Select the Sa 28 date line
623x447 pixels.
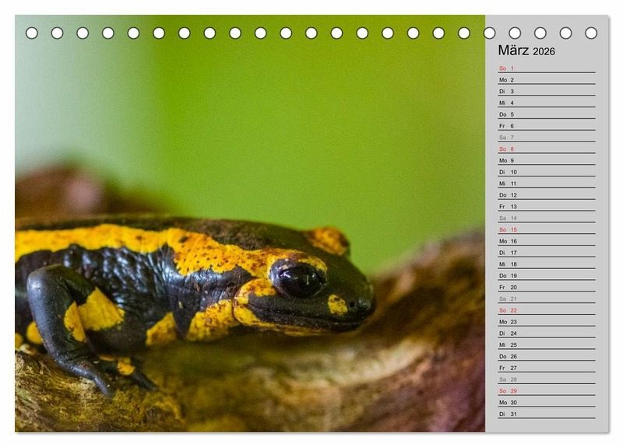[545, 379]
